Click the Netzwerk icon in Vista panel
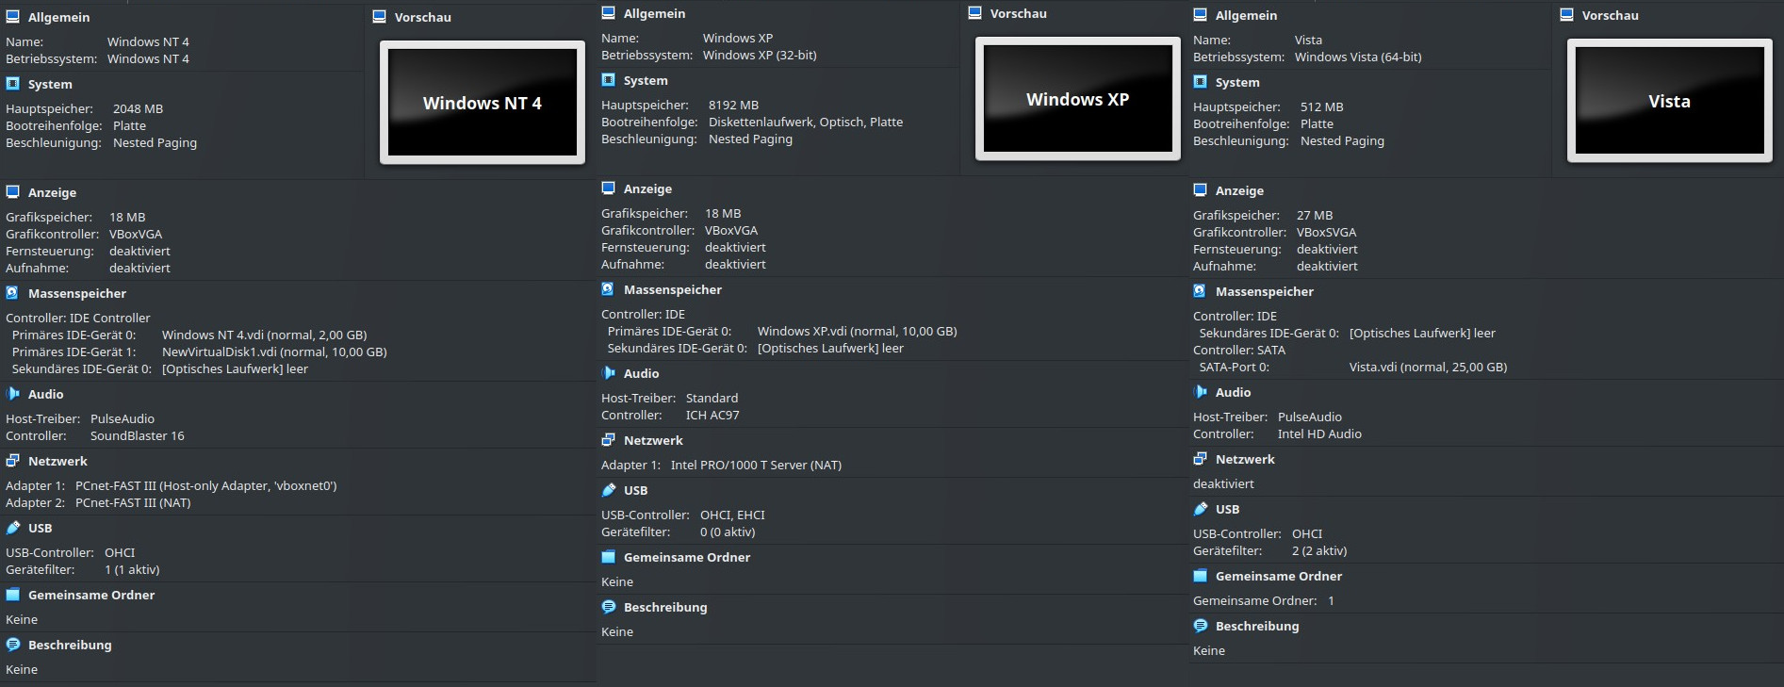The image size is (1784, 687). [1201, 459]
